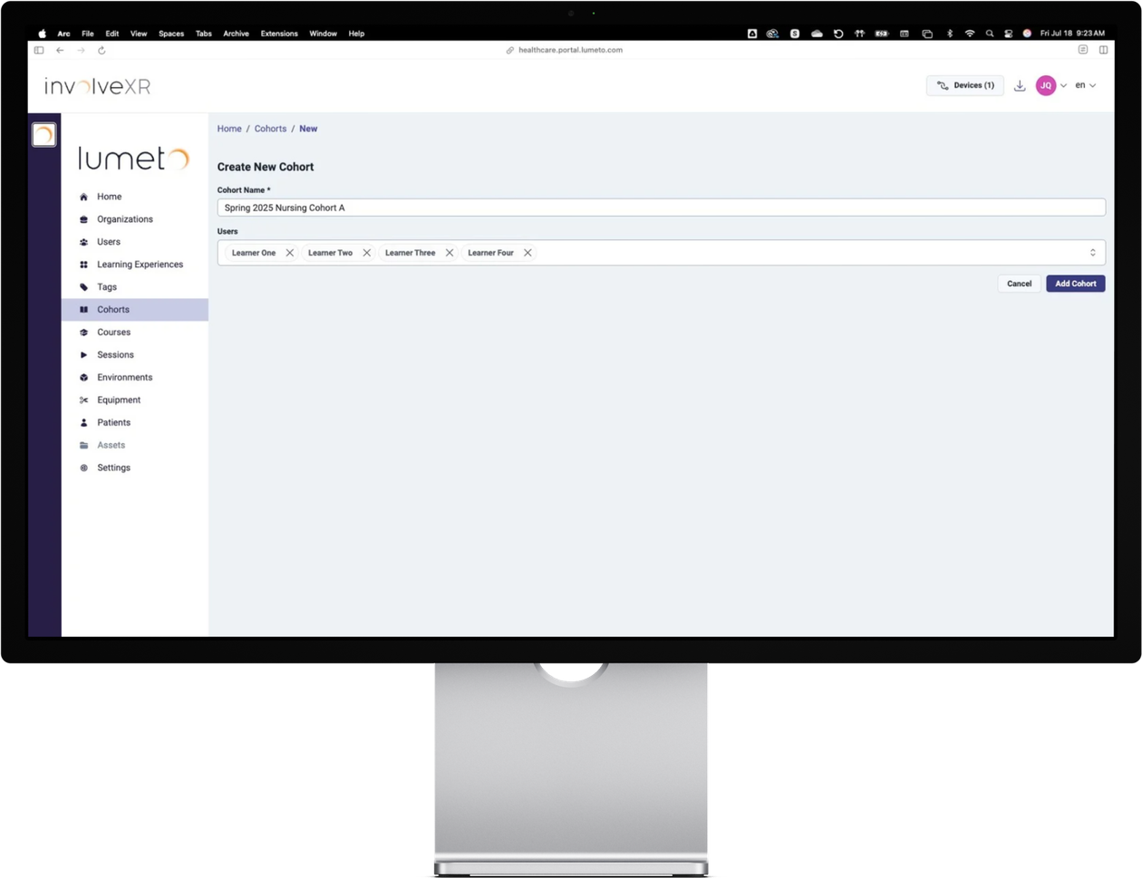Click the Equipment scissors icon

click(x=83, y=400)
